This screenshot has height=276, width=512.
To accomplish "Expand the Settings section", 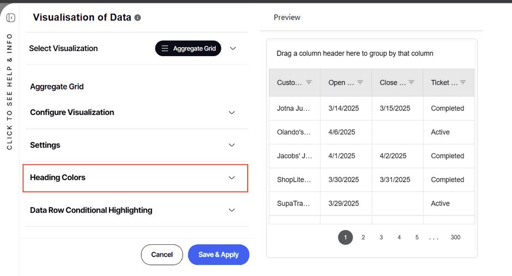I will coord(232,145).
